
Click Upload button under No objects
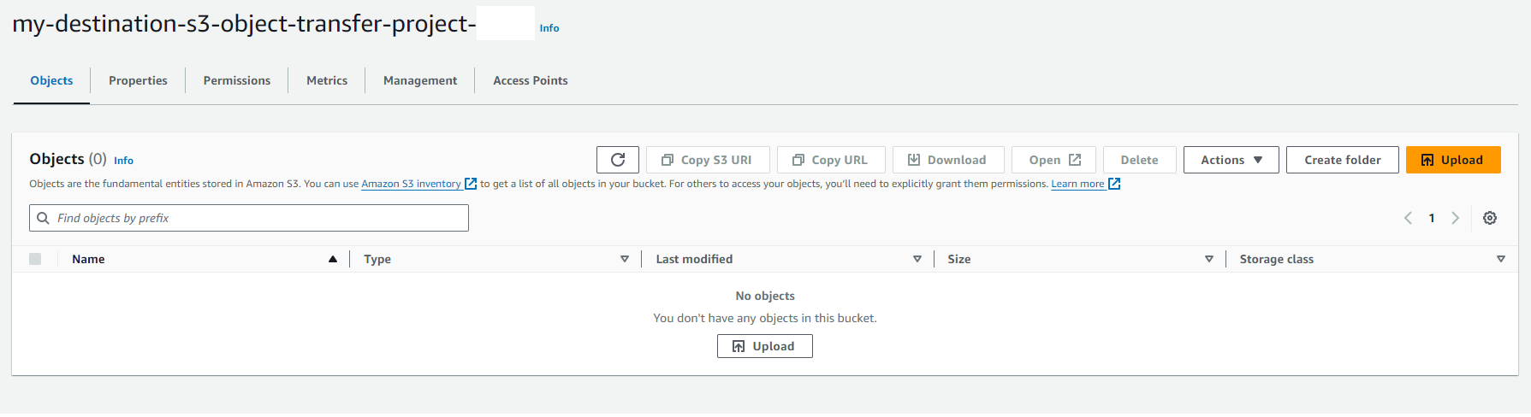pyautogui.click(x=765, y=346)
